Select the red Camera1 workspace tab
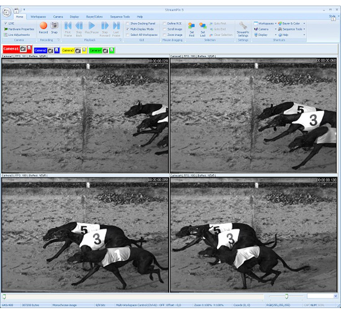This screenshot has width=341, height=314. point(11,48)
